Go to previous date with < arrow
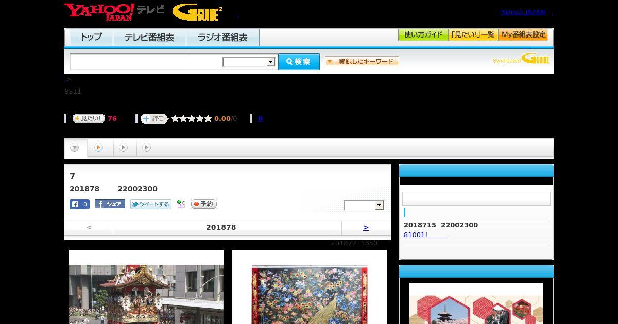The width and height of the screenshot is (618, 324). pos(89,227)
